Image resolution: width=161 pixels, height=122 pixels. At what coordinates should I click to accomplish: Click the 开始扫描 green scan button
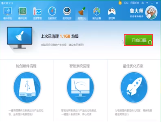(138, 40)
